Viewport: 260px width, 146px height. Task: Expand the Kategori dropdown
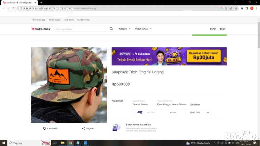point(124,29)
